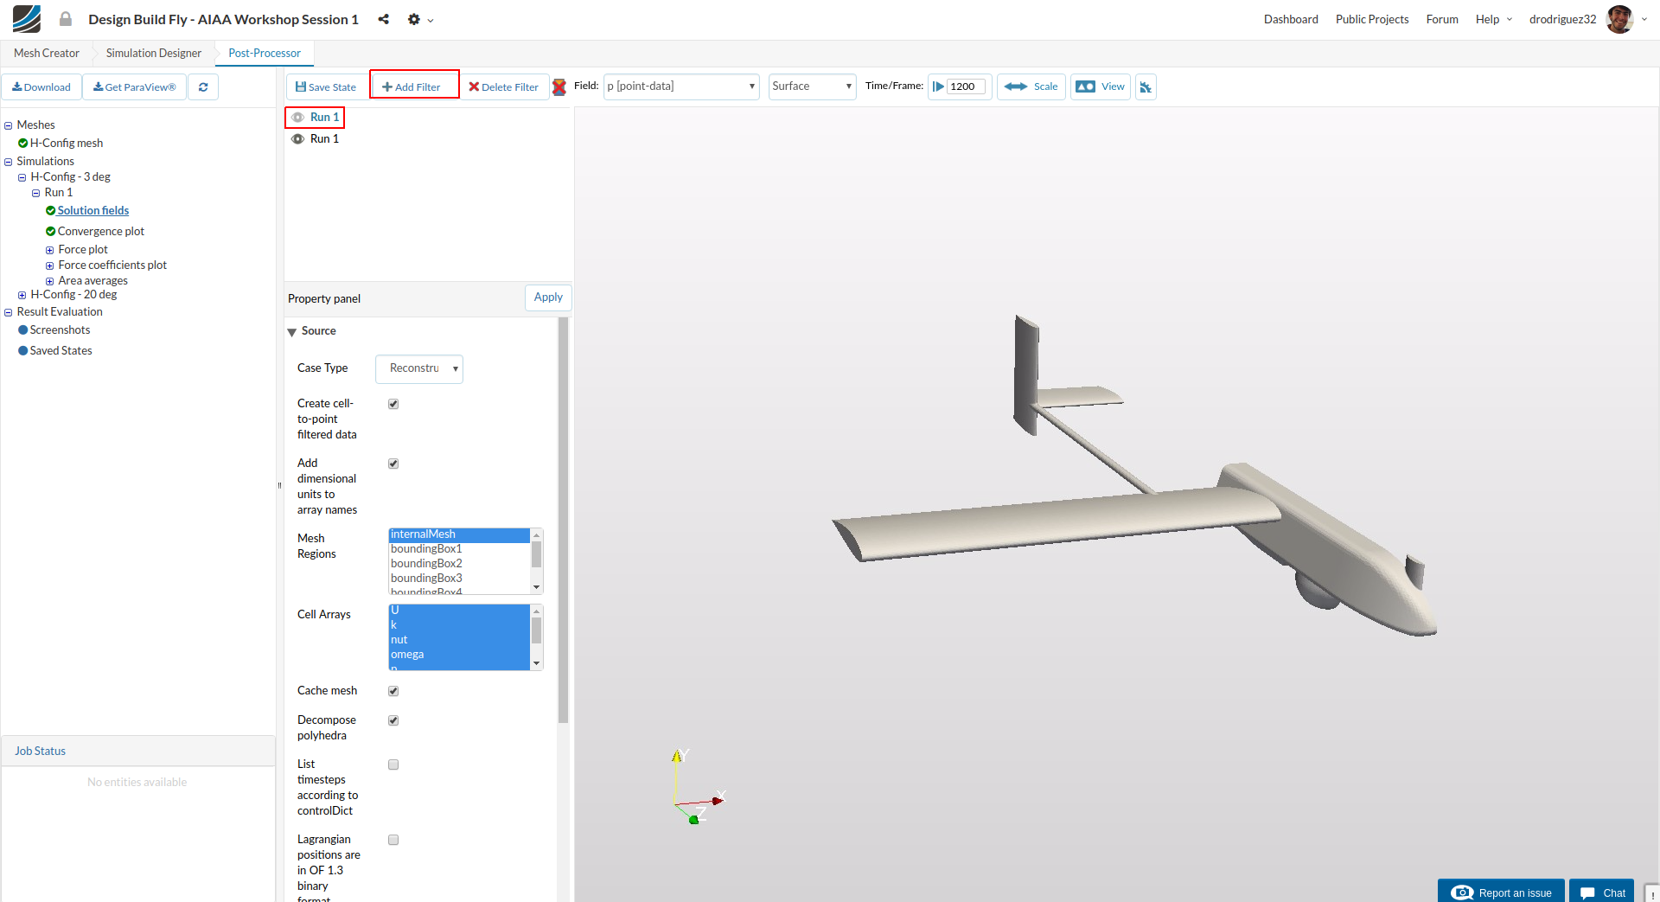The image size is (1660, 902).
Task: Expand the H-Config - 20 deg tree node
Action: [x=22, y=295]
